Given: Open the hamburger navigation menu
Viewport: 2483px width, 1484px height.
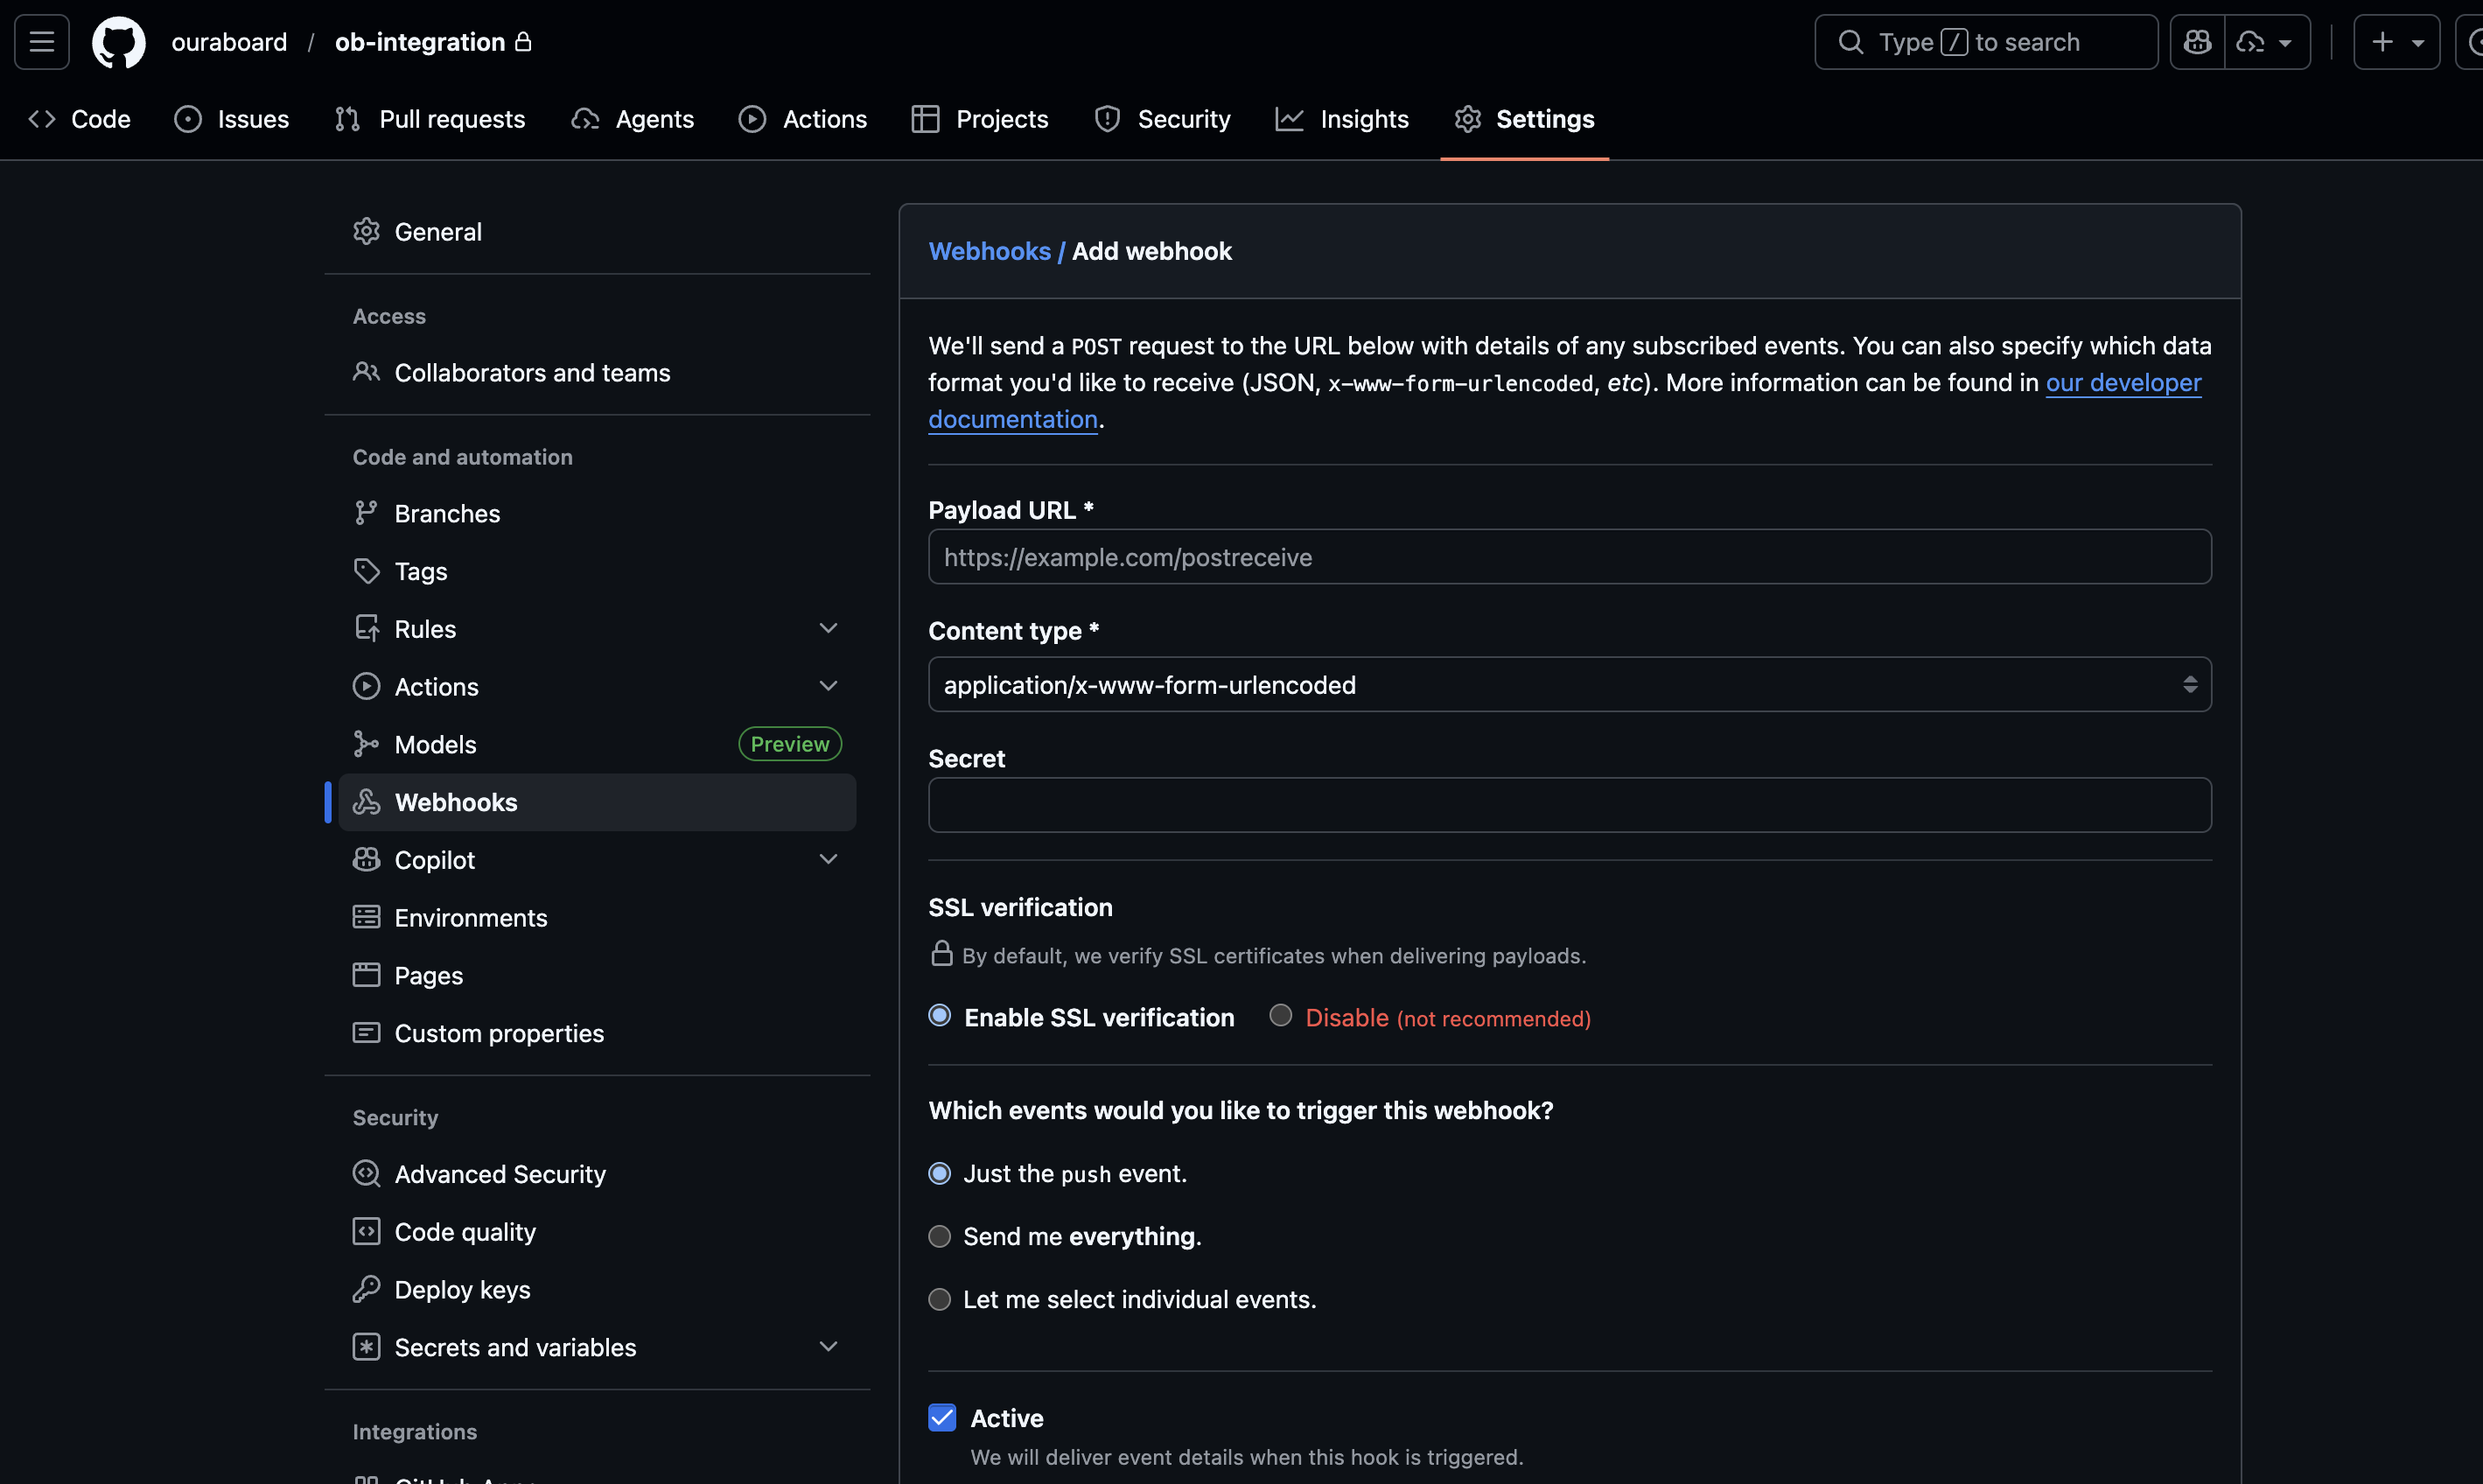Looking at the screenshot, I should pyautogui.click(x=42, y=42).
